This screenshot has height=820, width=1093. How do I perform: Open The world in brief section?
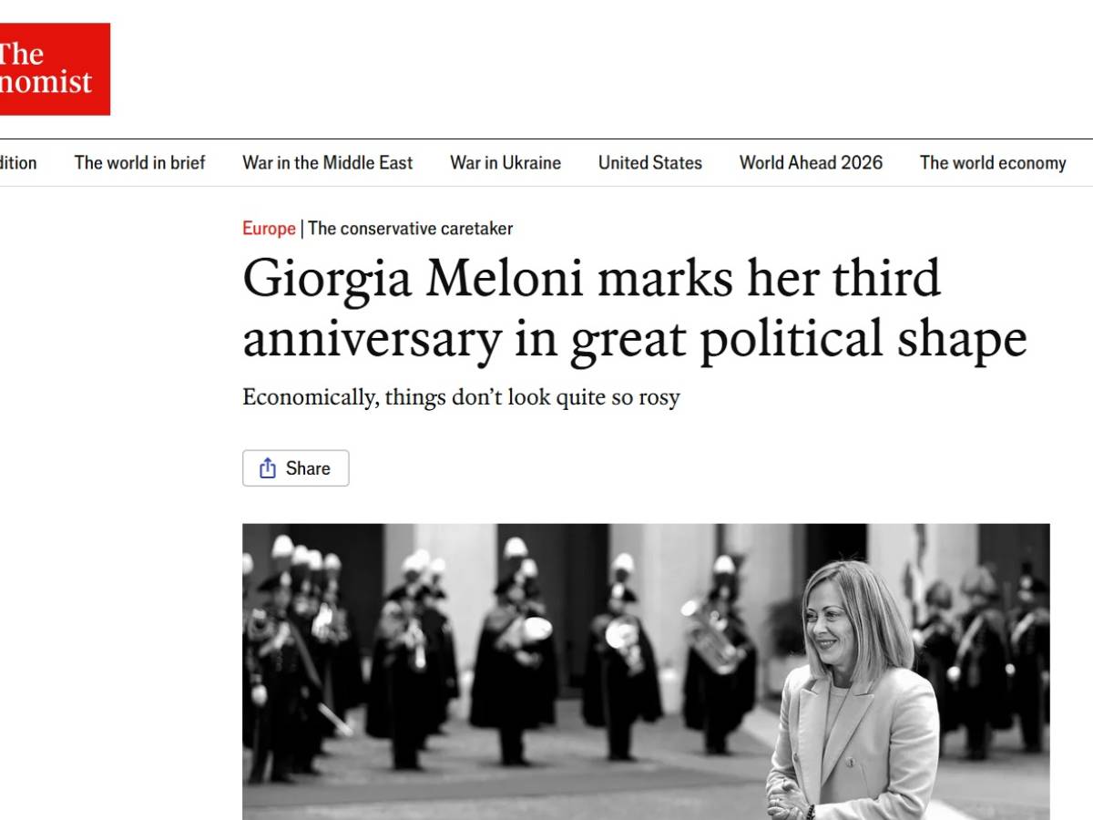(x=139, y=162)
